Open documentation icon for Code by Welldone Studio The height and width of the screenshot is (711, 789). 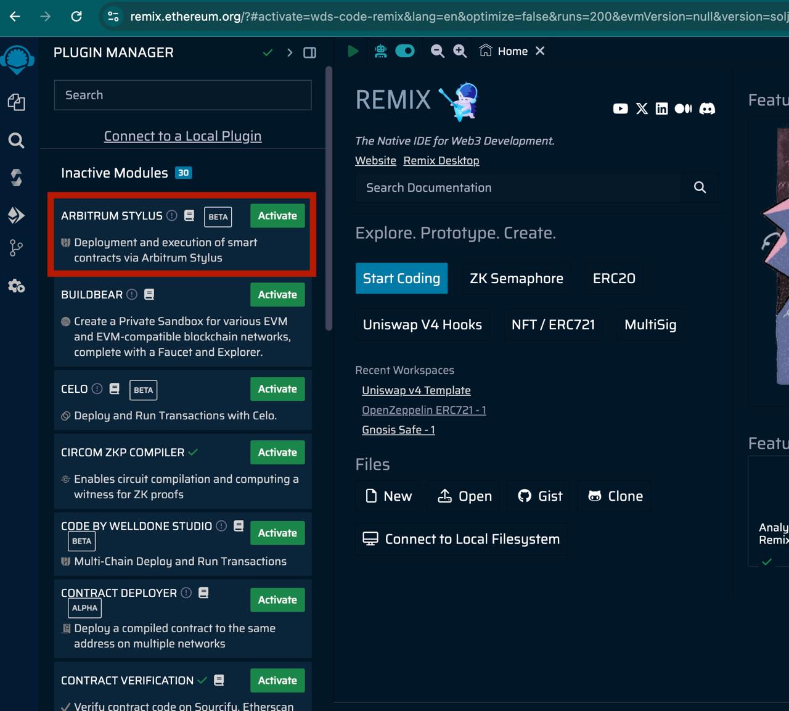(239, 526)
